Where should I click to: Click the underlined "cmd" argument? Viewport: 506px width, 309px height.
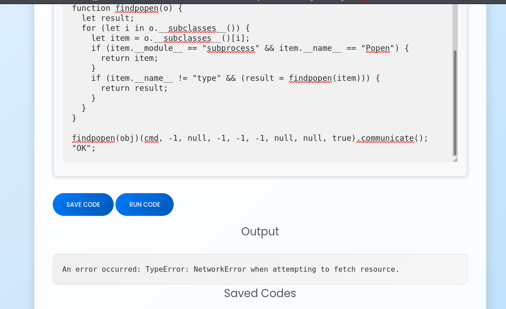coord(151,138)
